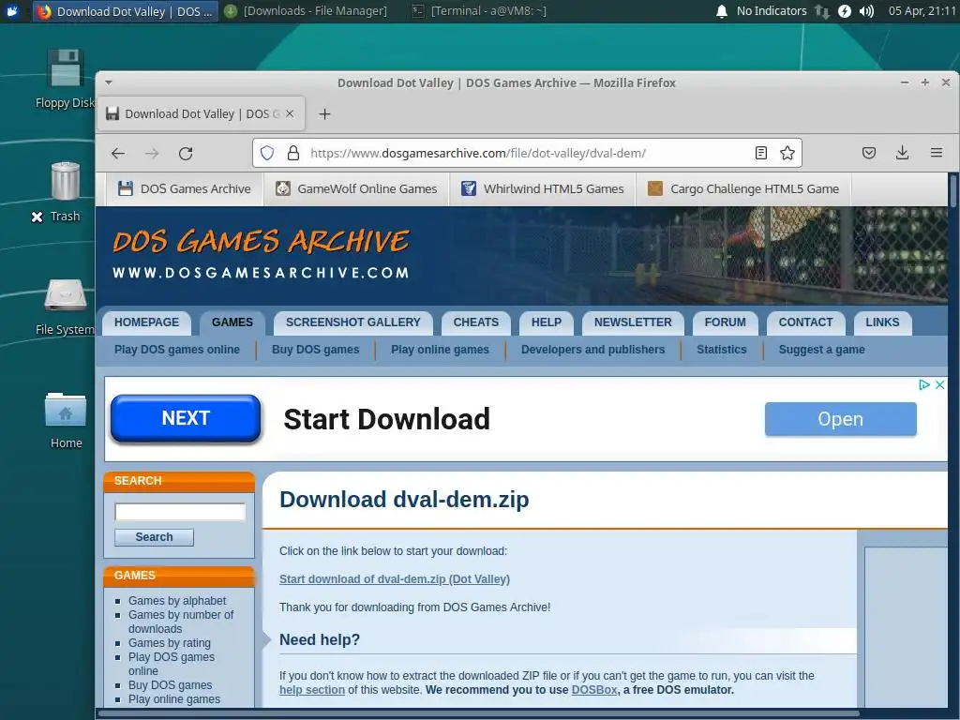Open Games by rating sidebar link
The image size is (960, 720).
pos(170,643)
